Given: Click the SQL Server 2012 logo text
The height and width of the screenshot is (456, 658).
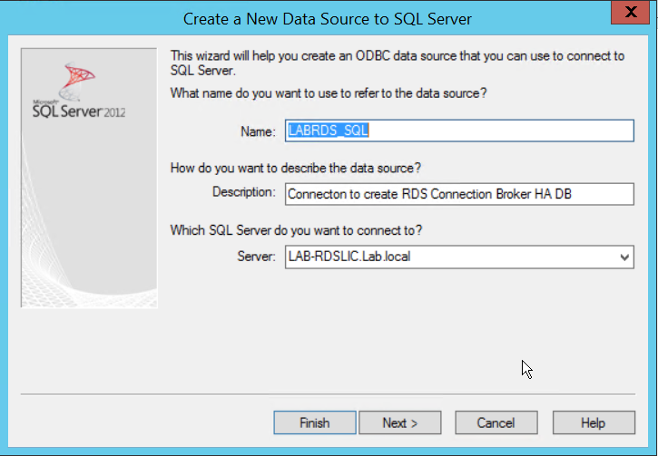Looking at the screenshot, I should coord(79,111).
